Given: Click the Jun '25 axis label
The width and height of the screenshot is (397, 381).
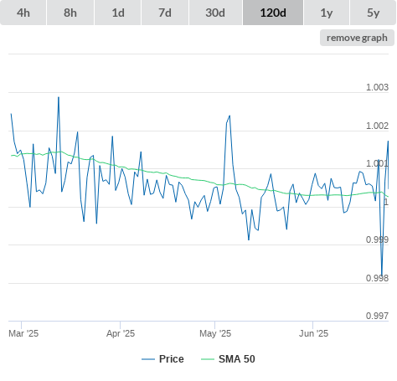Looking at the screenshot, I should tap(313, 333).
